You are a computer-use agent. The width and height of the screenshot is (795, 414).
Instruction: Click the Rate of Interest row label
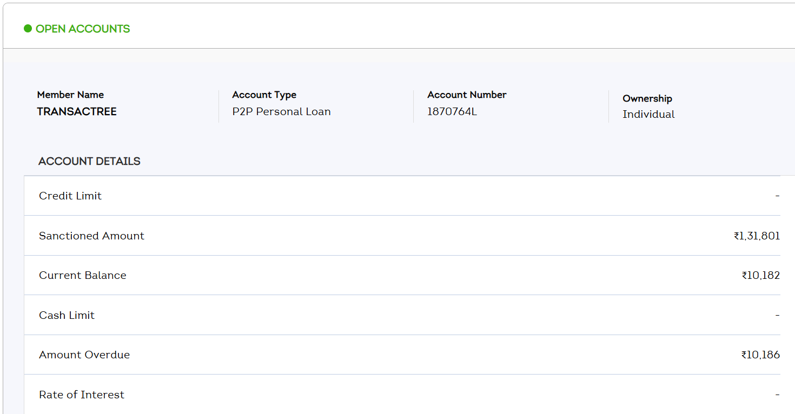(x=82, y=395)
